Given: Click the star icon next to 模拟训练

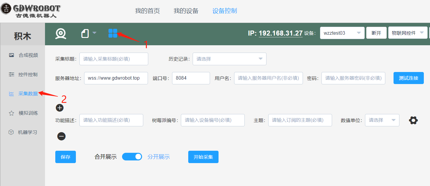Looking at the screenshot, I should [x=11, y=113].
